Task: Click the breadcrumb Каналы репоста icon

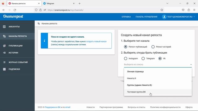Action: click(x=39, y=23)
